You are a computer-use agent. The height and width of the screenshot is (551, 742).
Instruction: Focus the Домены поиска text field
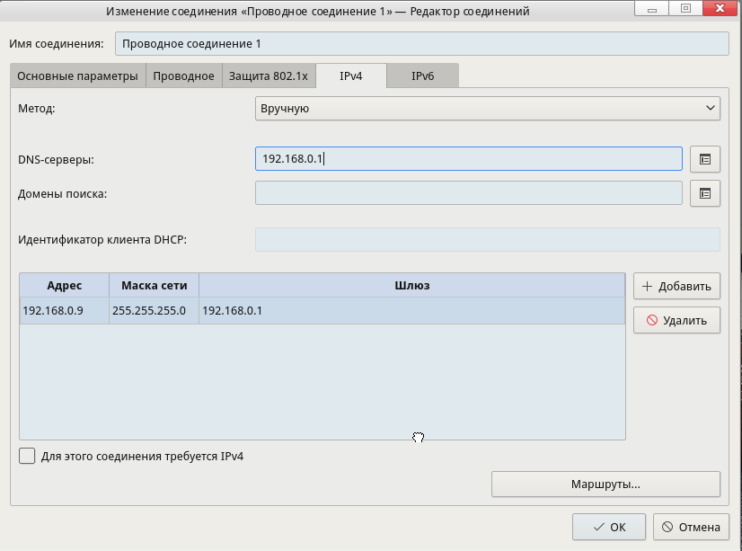pyautogui.click(x=468, y=193)
